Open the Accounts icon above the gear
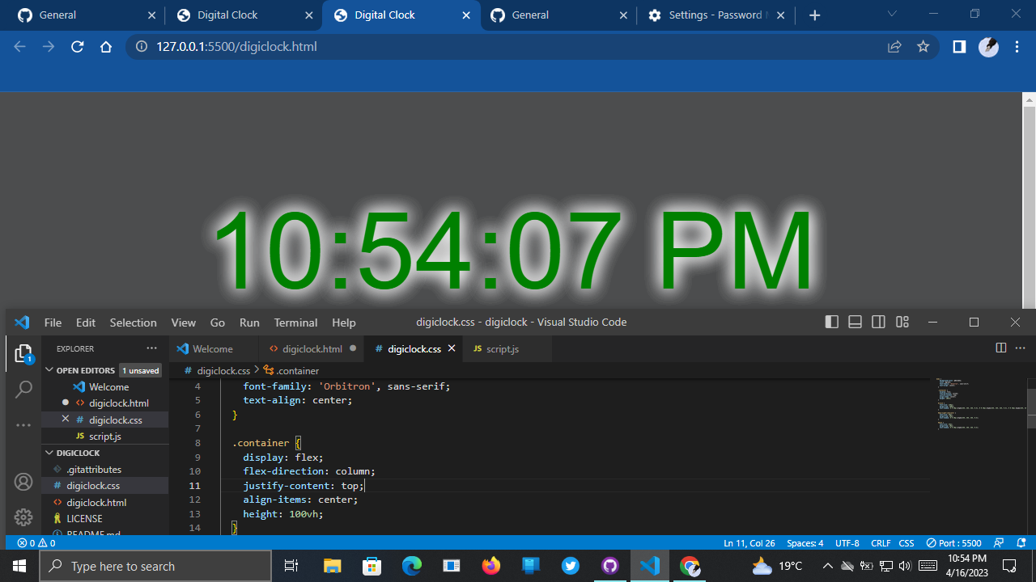Screen dimensions: 1036x582 tap(23, 482)
